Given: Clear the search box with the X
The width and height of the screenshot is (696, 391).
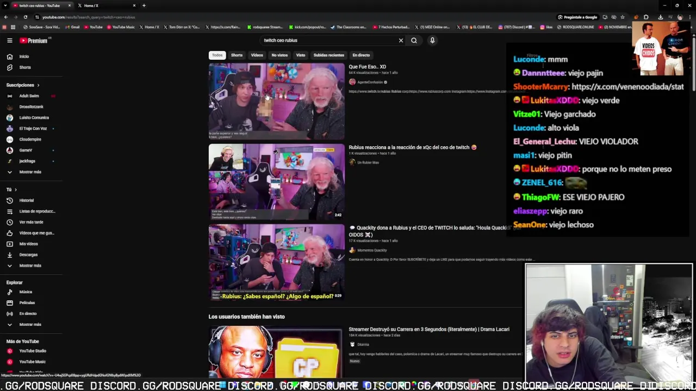Looking at the screenshot, I should click(x=401, y=40).
